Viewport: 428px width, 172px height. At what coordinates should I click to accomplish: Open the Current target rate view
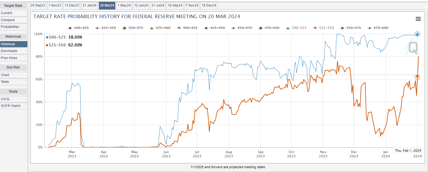[x=7, y=13]
